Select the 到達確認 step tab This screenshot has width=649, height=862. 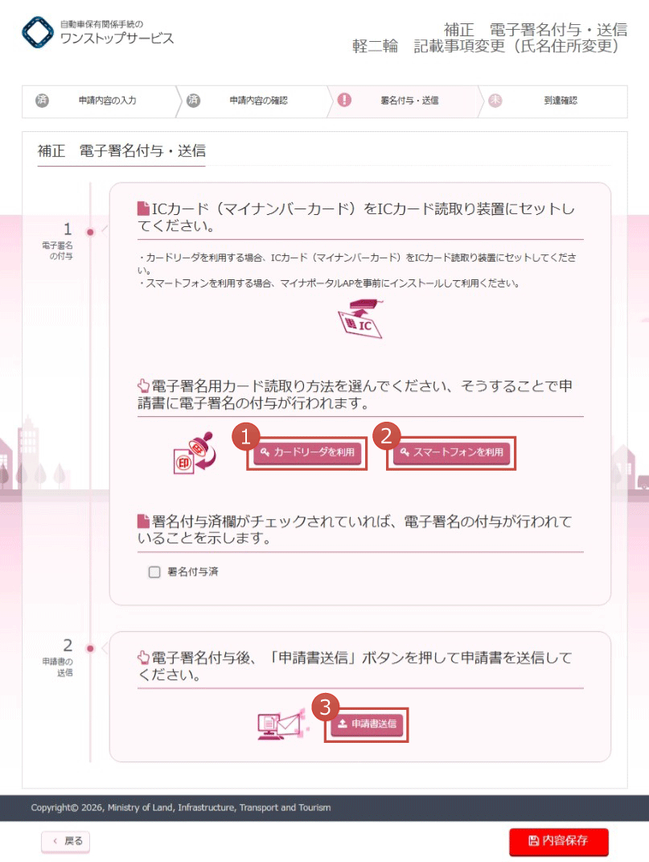click(554, 101)
